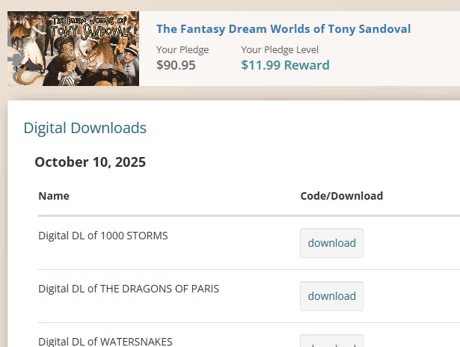460x347 pixels.
Task: Download THE DRAGONS OF PARIS digital file
Action: 331,296
